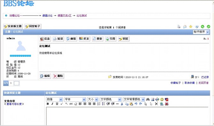Justify text in the editor
This screenshot has width=214, height=126.
(x=94, y=104)
